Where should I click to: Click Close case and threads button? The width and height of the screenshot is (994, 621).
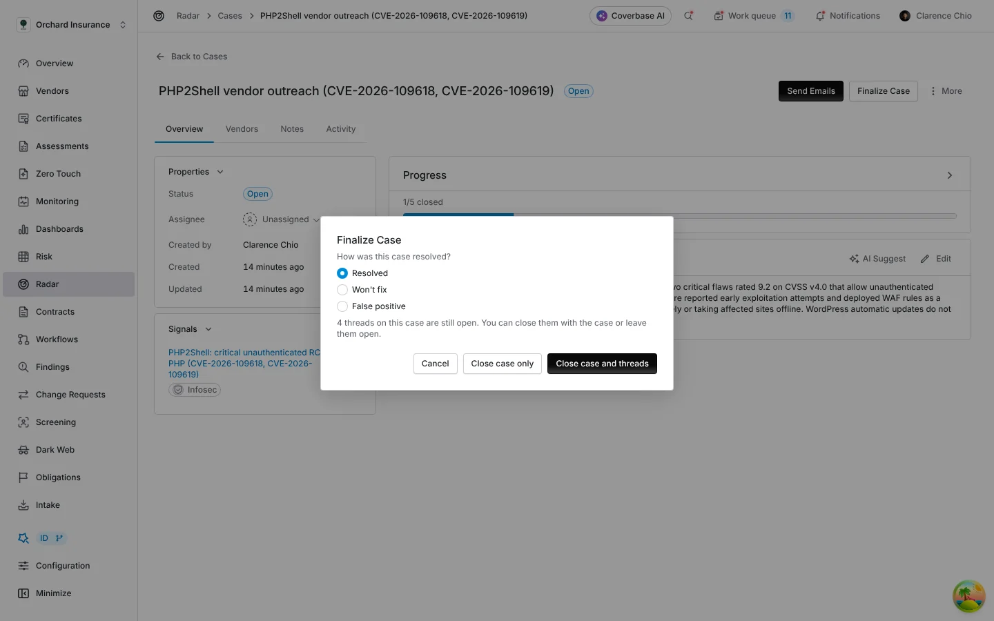click(x=602, y=364)
